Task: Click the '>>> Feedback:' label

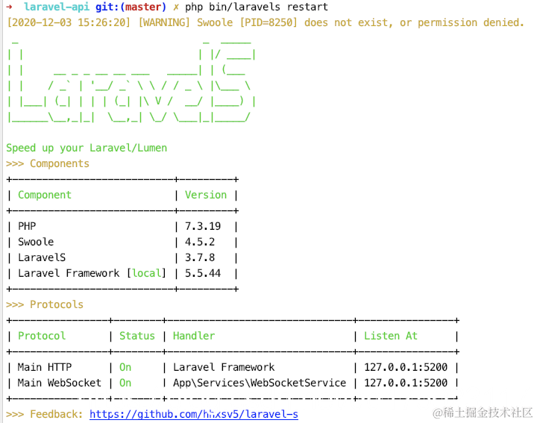Action: click(x=45, y=414)
